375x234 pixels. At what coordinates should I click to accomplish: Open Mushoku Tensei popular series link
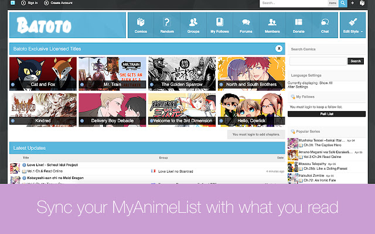pos(322,140)
